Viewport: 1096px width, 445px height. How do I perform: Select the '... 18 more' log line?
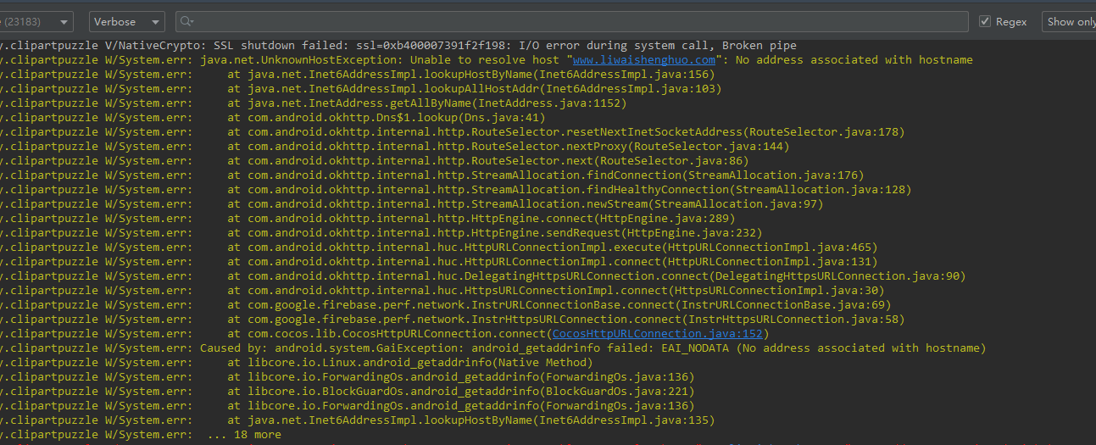pyautogui.click(x=141, y=435)
